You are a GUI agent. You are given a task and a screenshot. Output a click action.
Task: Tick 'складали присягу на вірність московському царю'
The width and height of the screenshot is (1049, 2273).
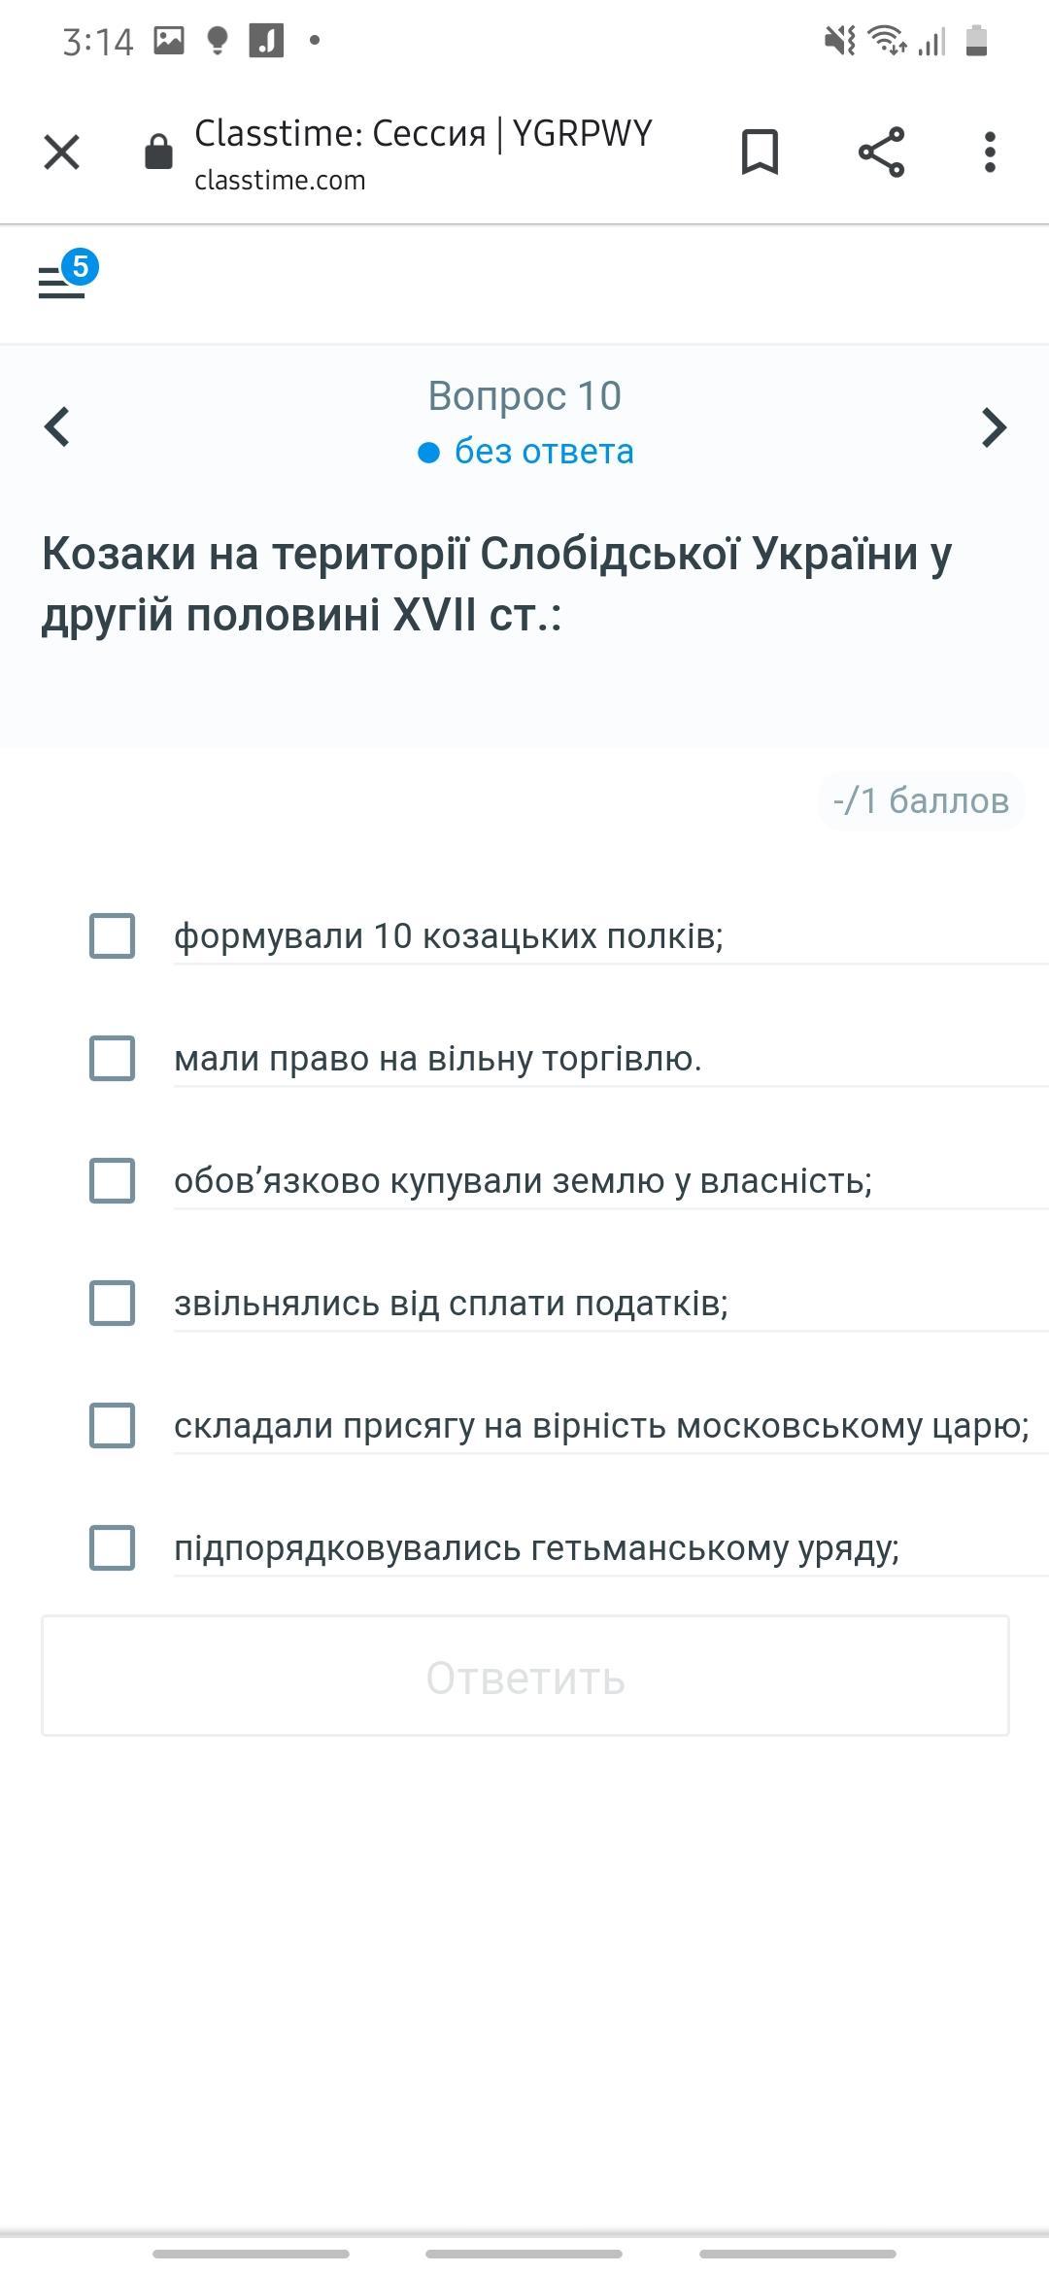(x=113, y=1425)
